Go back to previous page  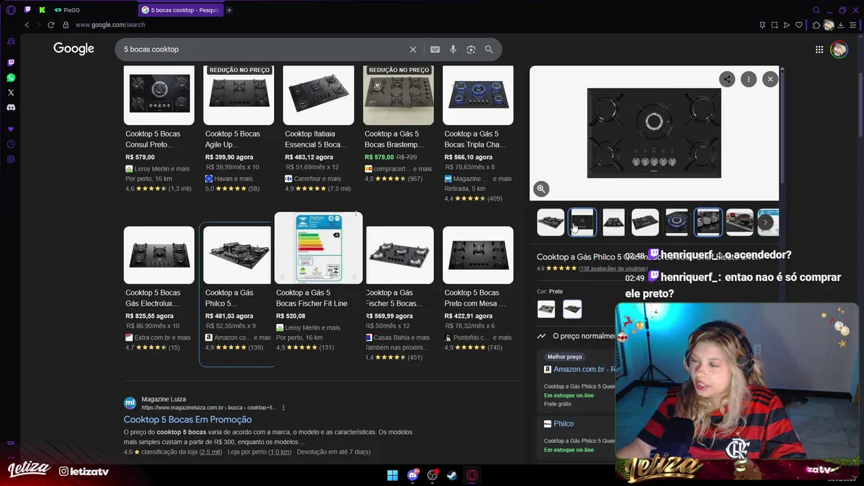27,25
